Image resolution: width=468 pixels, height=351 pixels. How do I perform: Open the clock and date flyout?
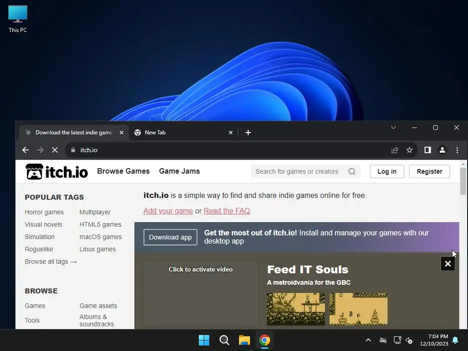(434, 340)
